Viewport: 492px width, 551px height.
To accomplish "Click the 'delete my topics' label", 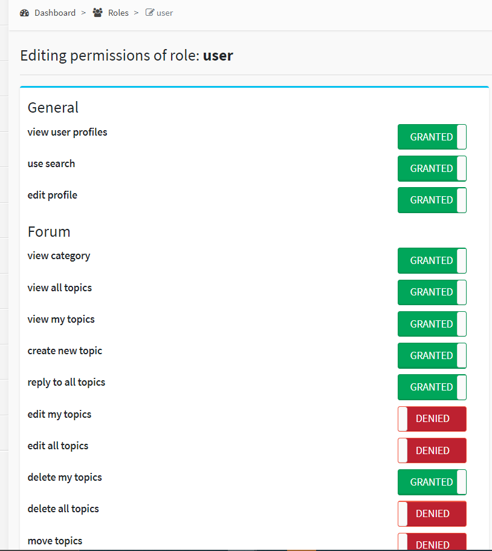I will click(x=65, y=478).
